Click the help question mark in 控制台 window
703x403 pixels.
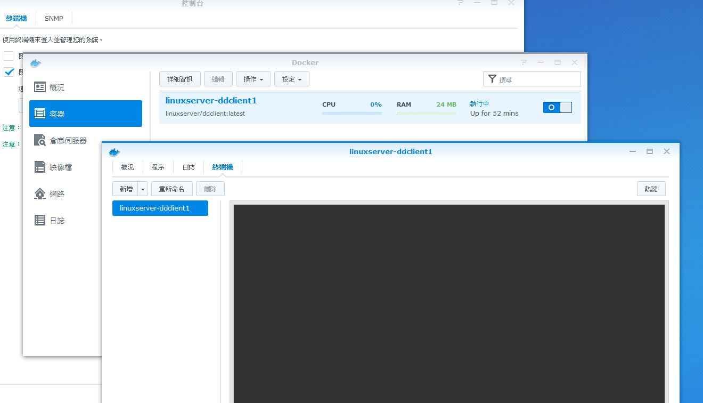pos(461,3)
